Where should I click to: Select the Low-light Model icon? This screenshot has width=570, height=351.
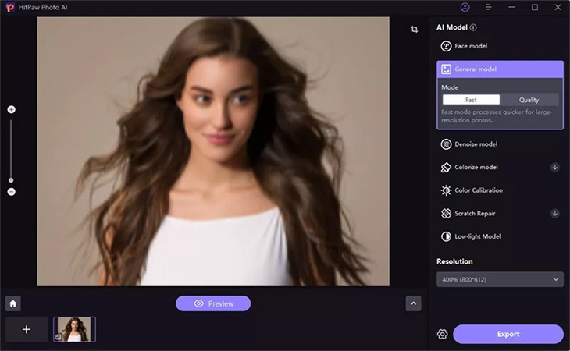coord(446,236)
